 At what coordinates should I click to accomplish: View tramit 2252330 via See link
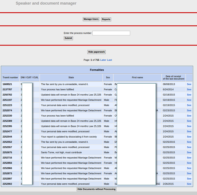189,116
